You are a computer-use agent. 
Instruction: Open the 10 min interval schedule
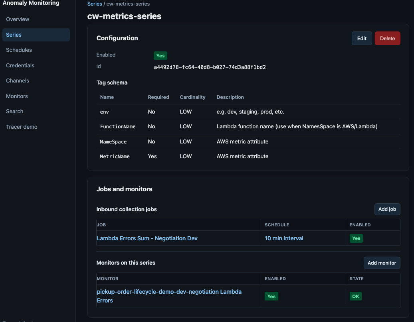(x=284, y=238)
